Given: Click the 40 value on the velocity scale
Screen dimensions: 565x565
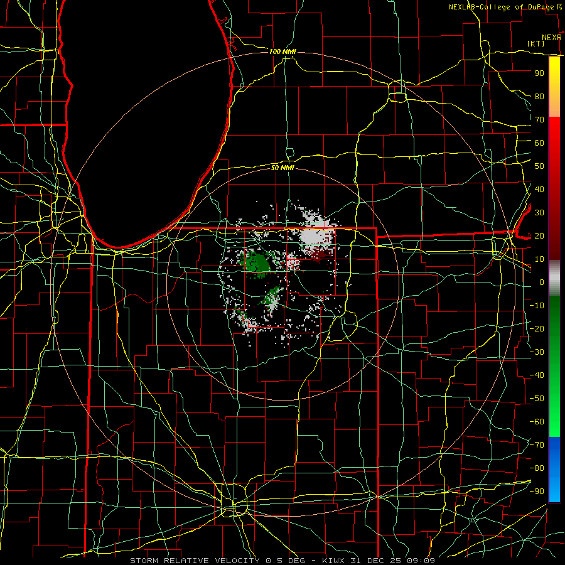Looking at the screenshot, I should (539, 190).
